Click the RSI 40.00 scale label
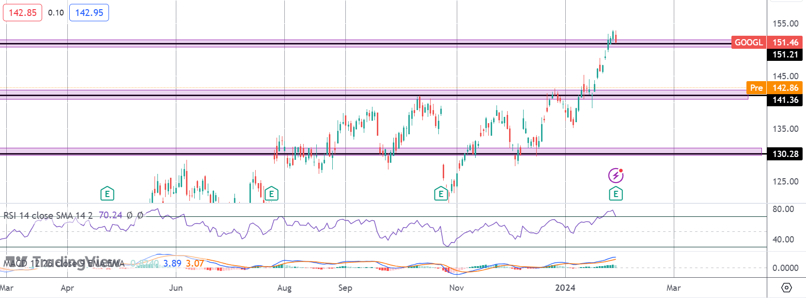This screenshot has width=806, height=298. click(x=783, y=239)
